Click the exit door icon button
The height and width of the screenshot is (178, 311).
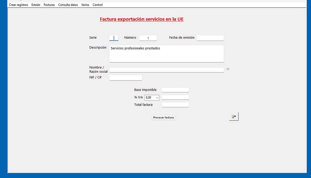(x=234, y=117)
